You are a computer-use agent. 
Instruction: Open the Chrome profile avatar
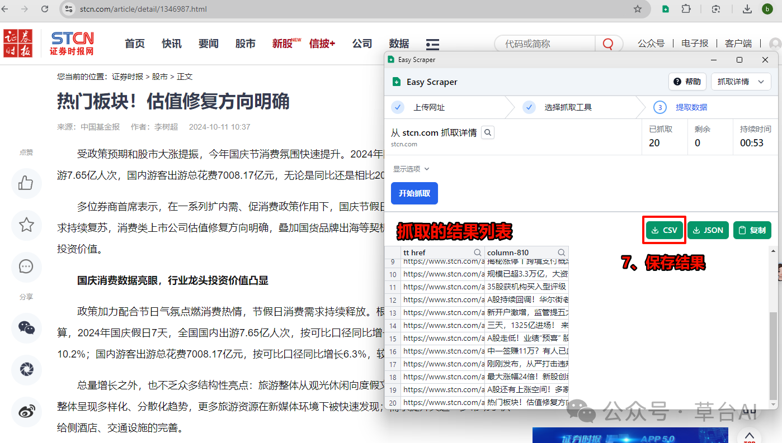click(x=767, y=9)
